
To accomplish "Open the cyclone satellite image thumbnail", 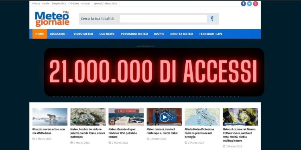I will [240, 117].
